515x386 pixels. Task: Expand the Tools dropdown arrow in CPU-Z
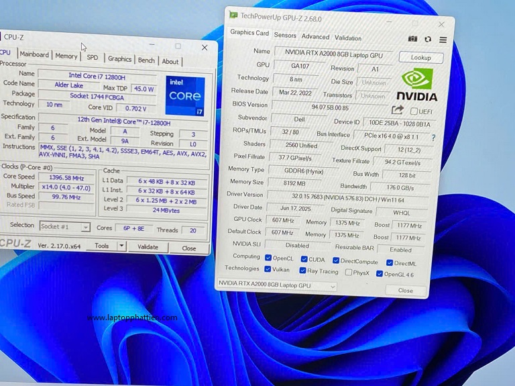click(121, 246)
